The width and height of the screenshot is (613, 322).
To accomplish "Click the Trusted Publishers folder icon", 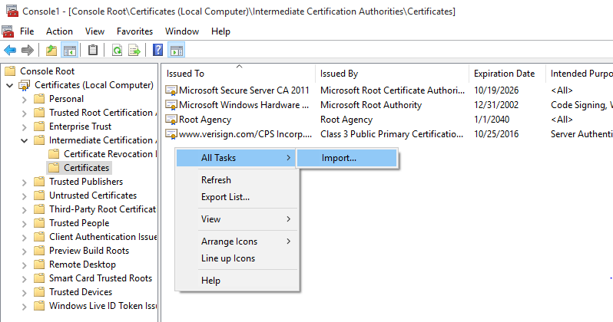I will point(39,182).
